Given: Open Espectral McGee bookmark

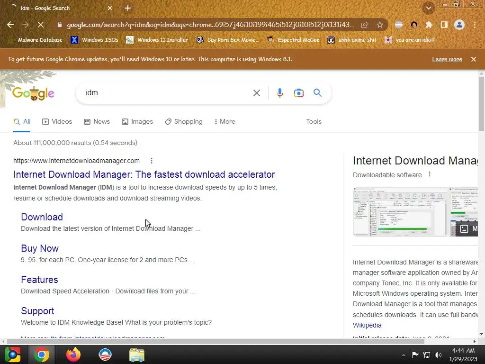Looking at the screenshot, I should (x=293, y=40).
